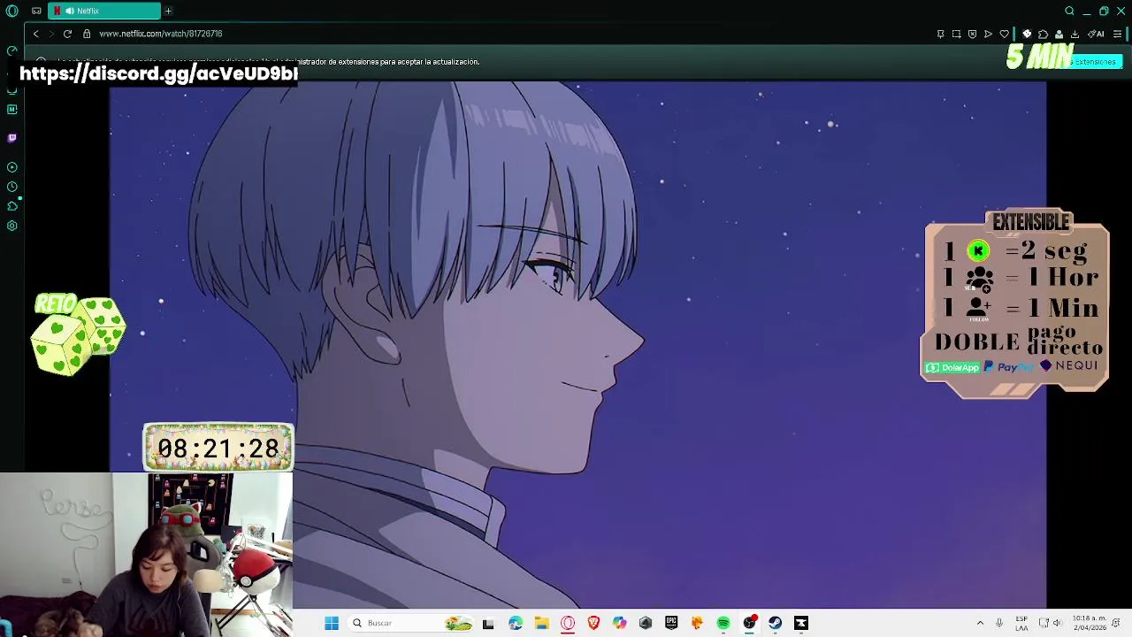Viewport: 1132px width, 637px height.
Task: Show hidden system tray icons
Action: pyautogui.click(x=980, y=623)
